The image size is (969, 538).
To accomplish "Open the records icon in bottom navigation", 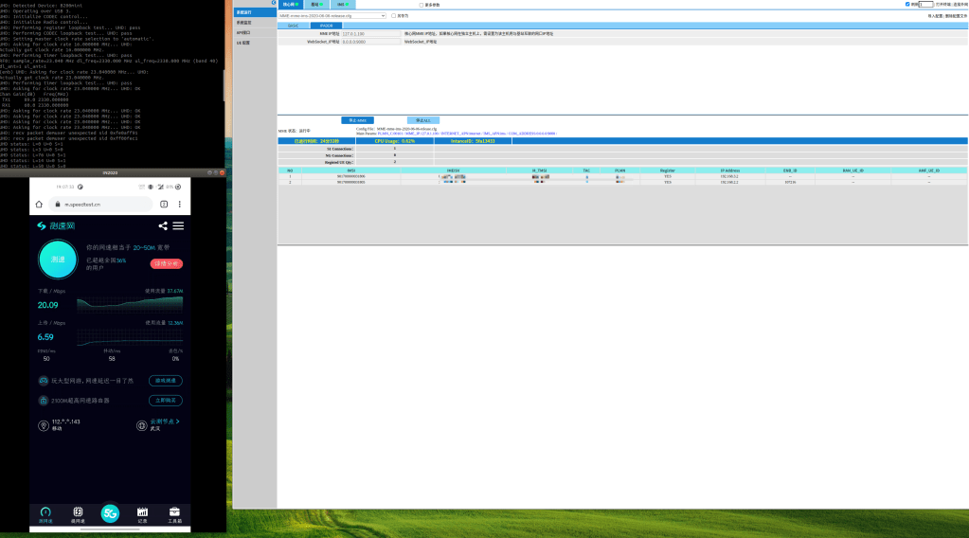I will coord(142,514).
